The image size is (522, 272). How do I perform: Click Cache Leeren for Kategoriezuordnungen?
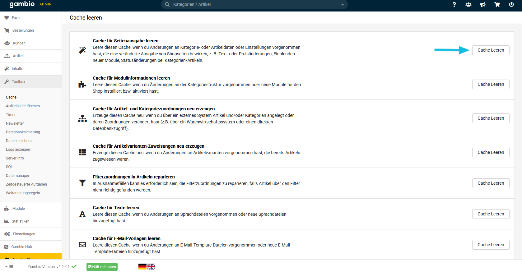point(491,118)
